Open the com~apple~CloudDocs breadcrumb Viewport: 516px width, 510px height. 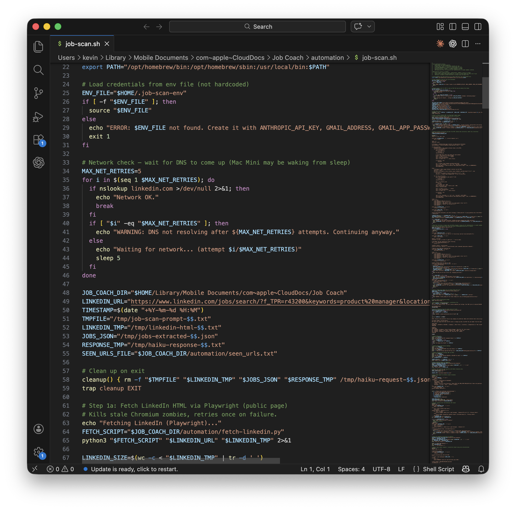click(x=230, y=58)
